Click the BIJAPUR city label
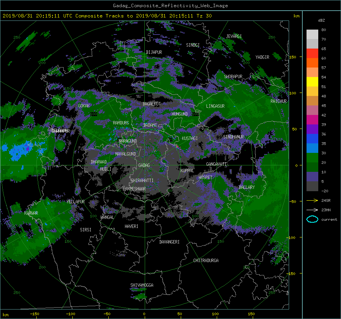 (154, 52)
